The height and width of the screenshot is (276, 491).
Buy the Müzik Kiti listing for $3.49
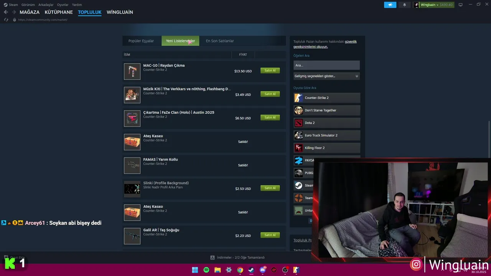pyautogui.click(x=270, y=94)
